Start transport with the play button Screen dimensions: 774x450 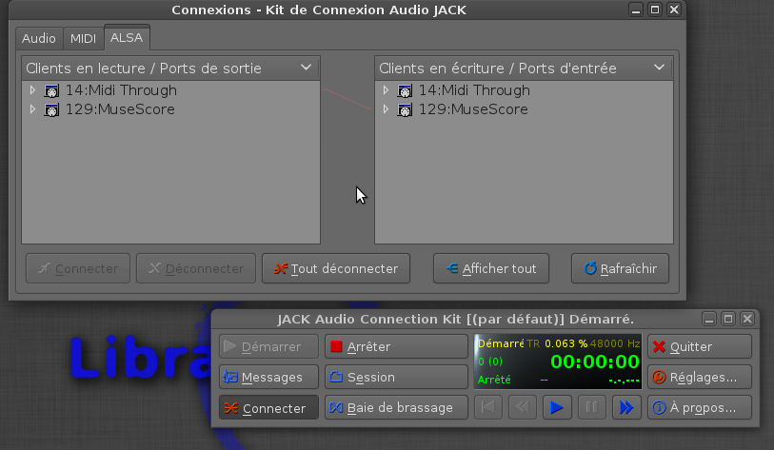click(x=557, y=407)
